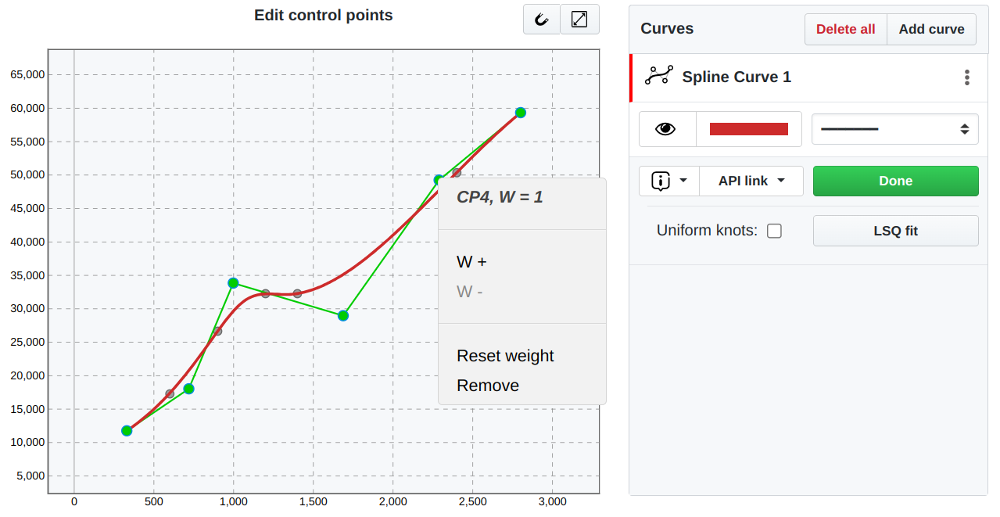Click the Spline Curve 1 name
1000x517 pixels.
[x=737, y=77]
